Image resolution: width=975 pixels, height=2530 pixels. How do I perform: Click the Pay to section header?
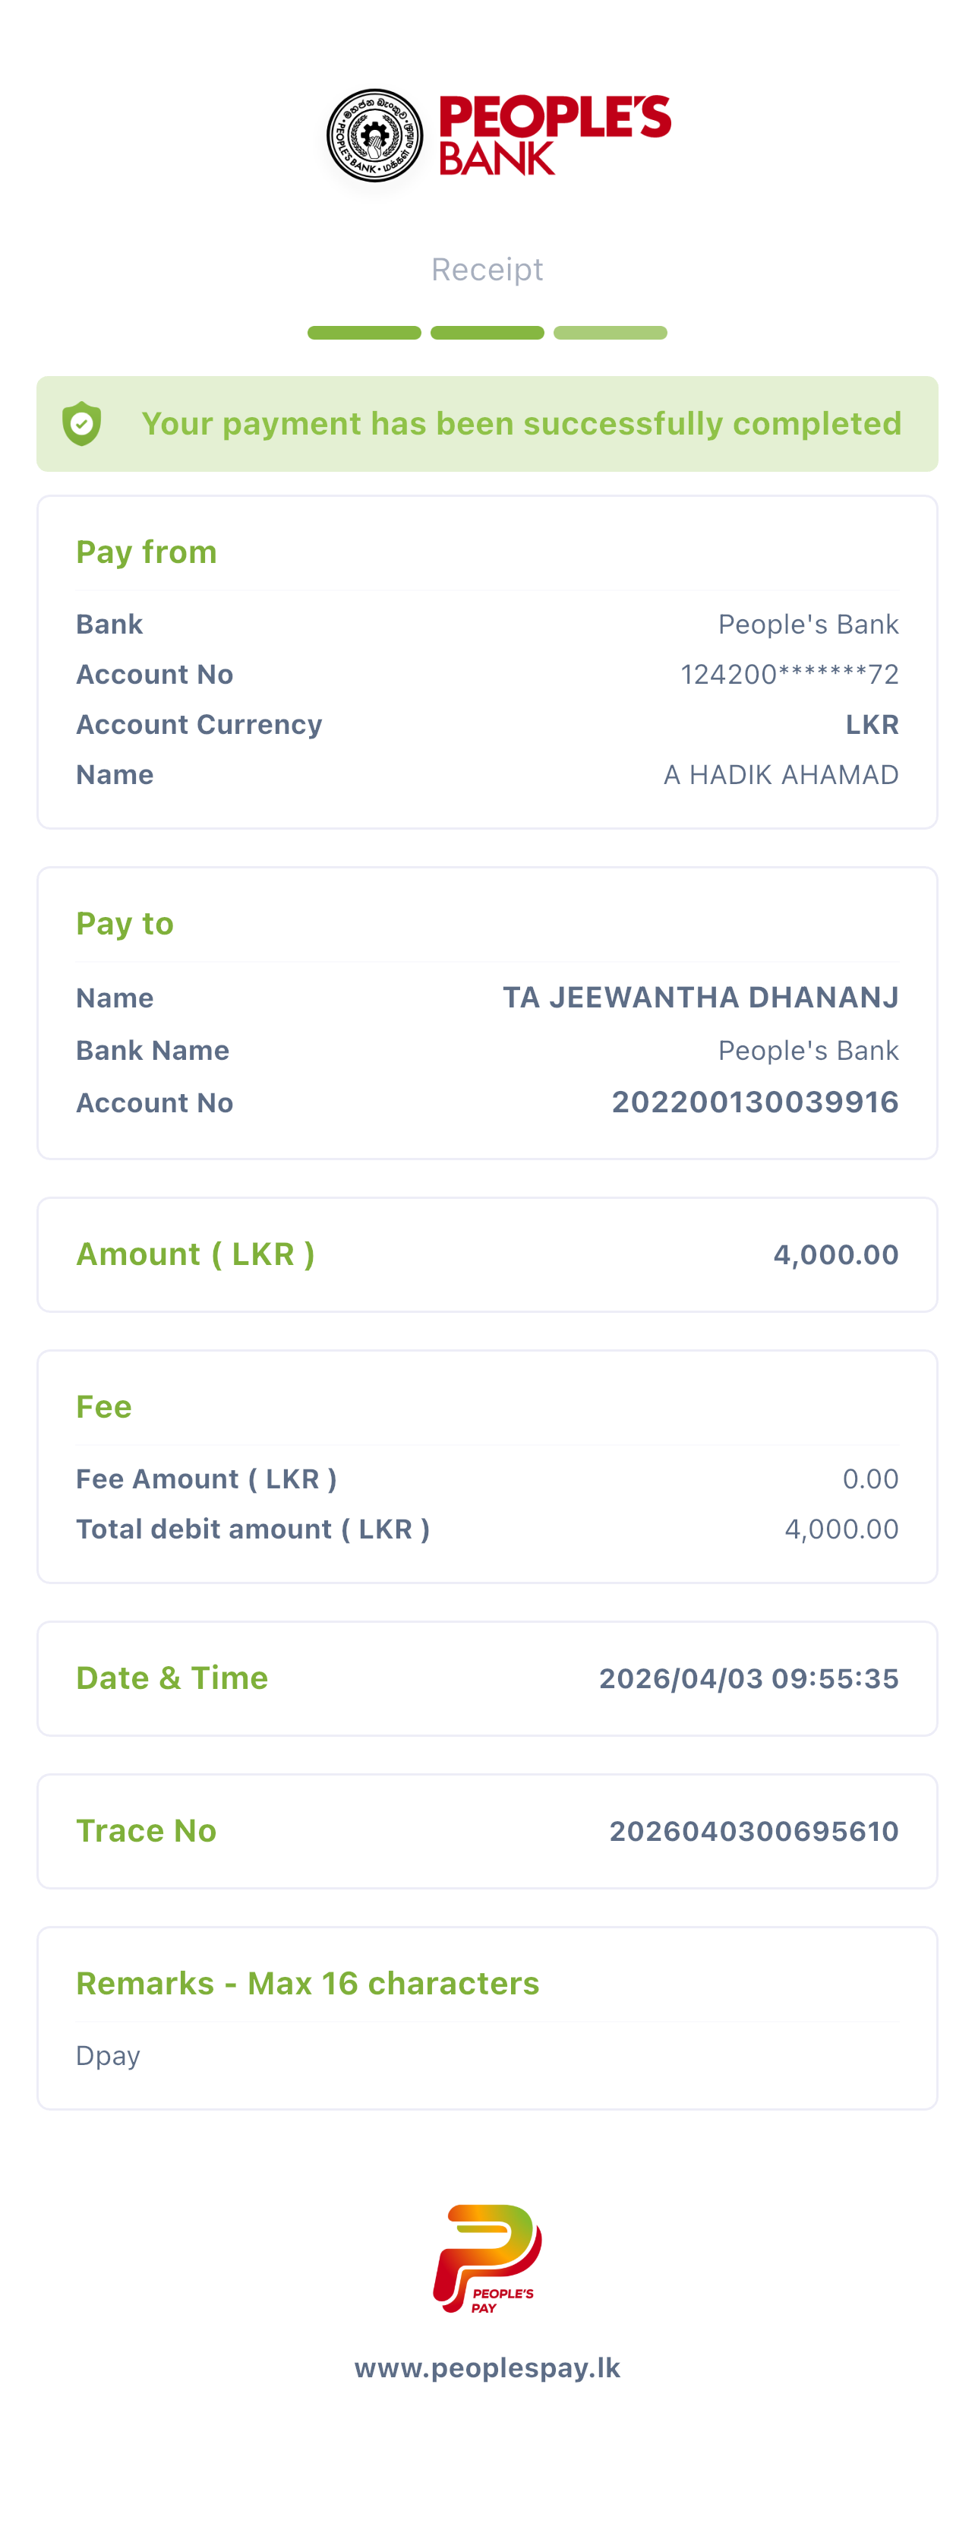click(125, 923)
